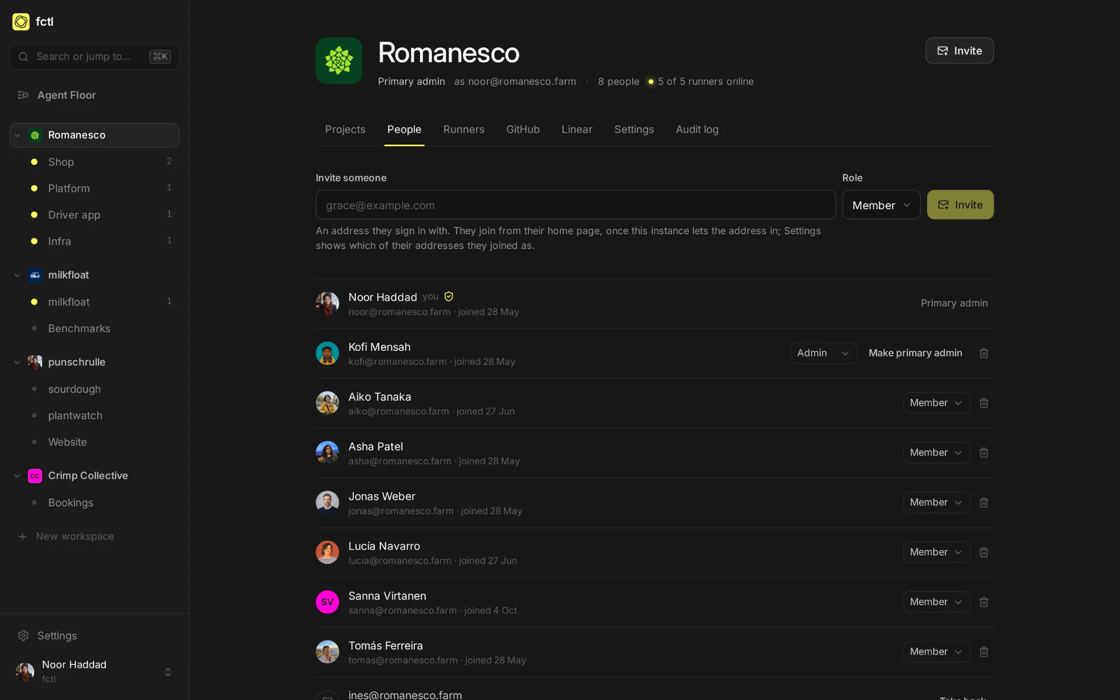Click Sanna Virtanen's SV avatar
Viewport: 1120px width, 700px height.
(x=327, y=602)
